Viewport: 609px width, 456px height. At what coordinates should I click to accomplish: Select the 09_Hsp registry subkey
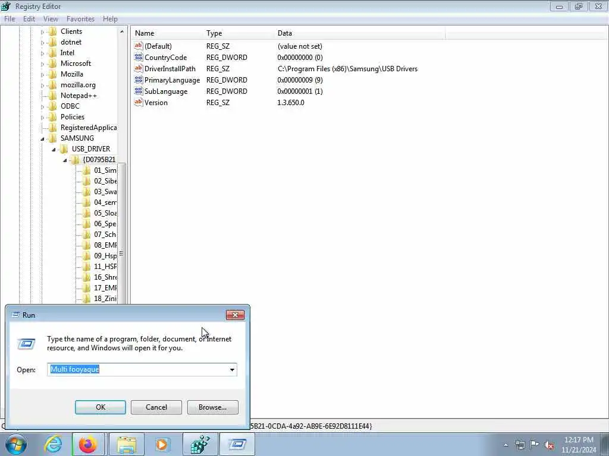click(105, 256)
